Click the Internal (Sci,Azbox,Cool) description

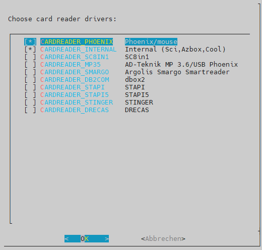click(175, 49)
